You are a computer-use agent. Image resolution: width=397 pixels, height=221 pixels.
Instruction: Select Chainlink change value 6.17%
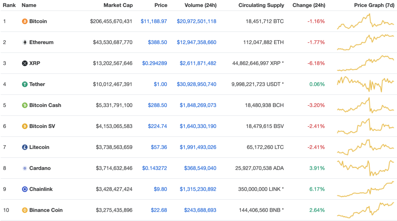click(317, 189)
